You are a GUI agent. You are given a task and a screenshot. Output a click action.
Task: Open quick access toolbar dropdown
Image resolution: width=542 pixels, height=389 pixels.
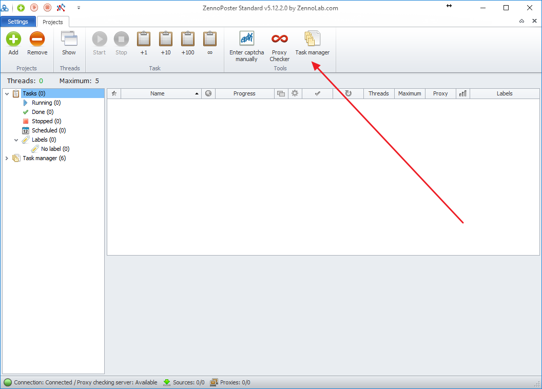79,8
